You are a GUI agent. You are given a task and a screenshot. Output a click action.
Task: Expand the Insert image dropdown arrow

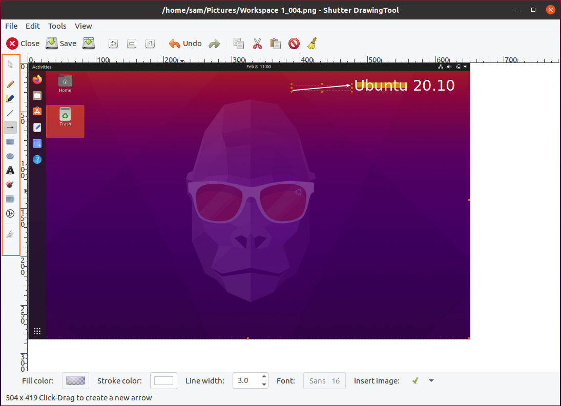click(x=431, y=380)
